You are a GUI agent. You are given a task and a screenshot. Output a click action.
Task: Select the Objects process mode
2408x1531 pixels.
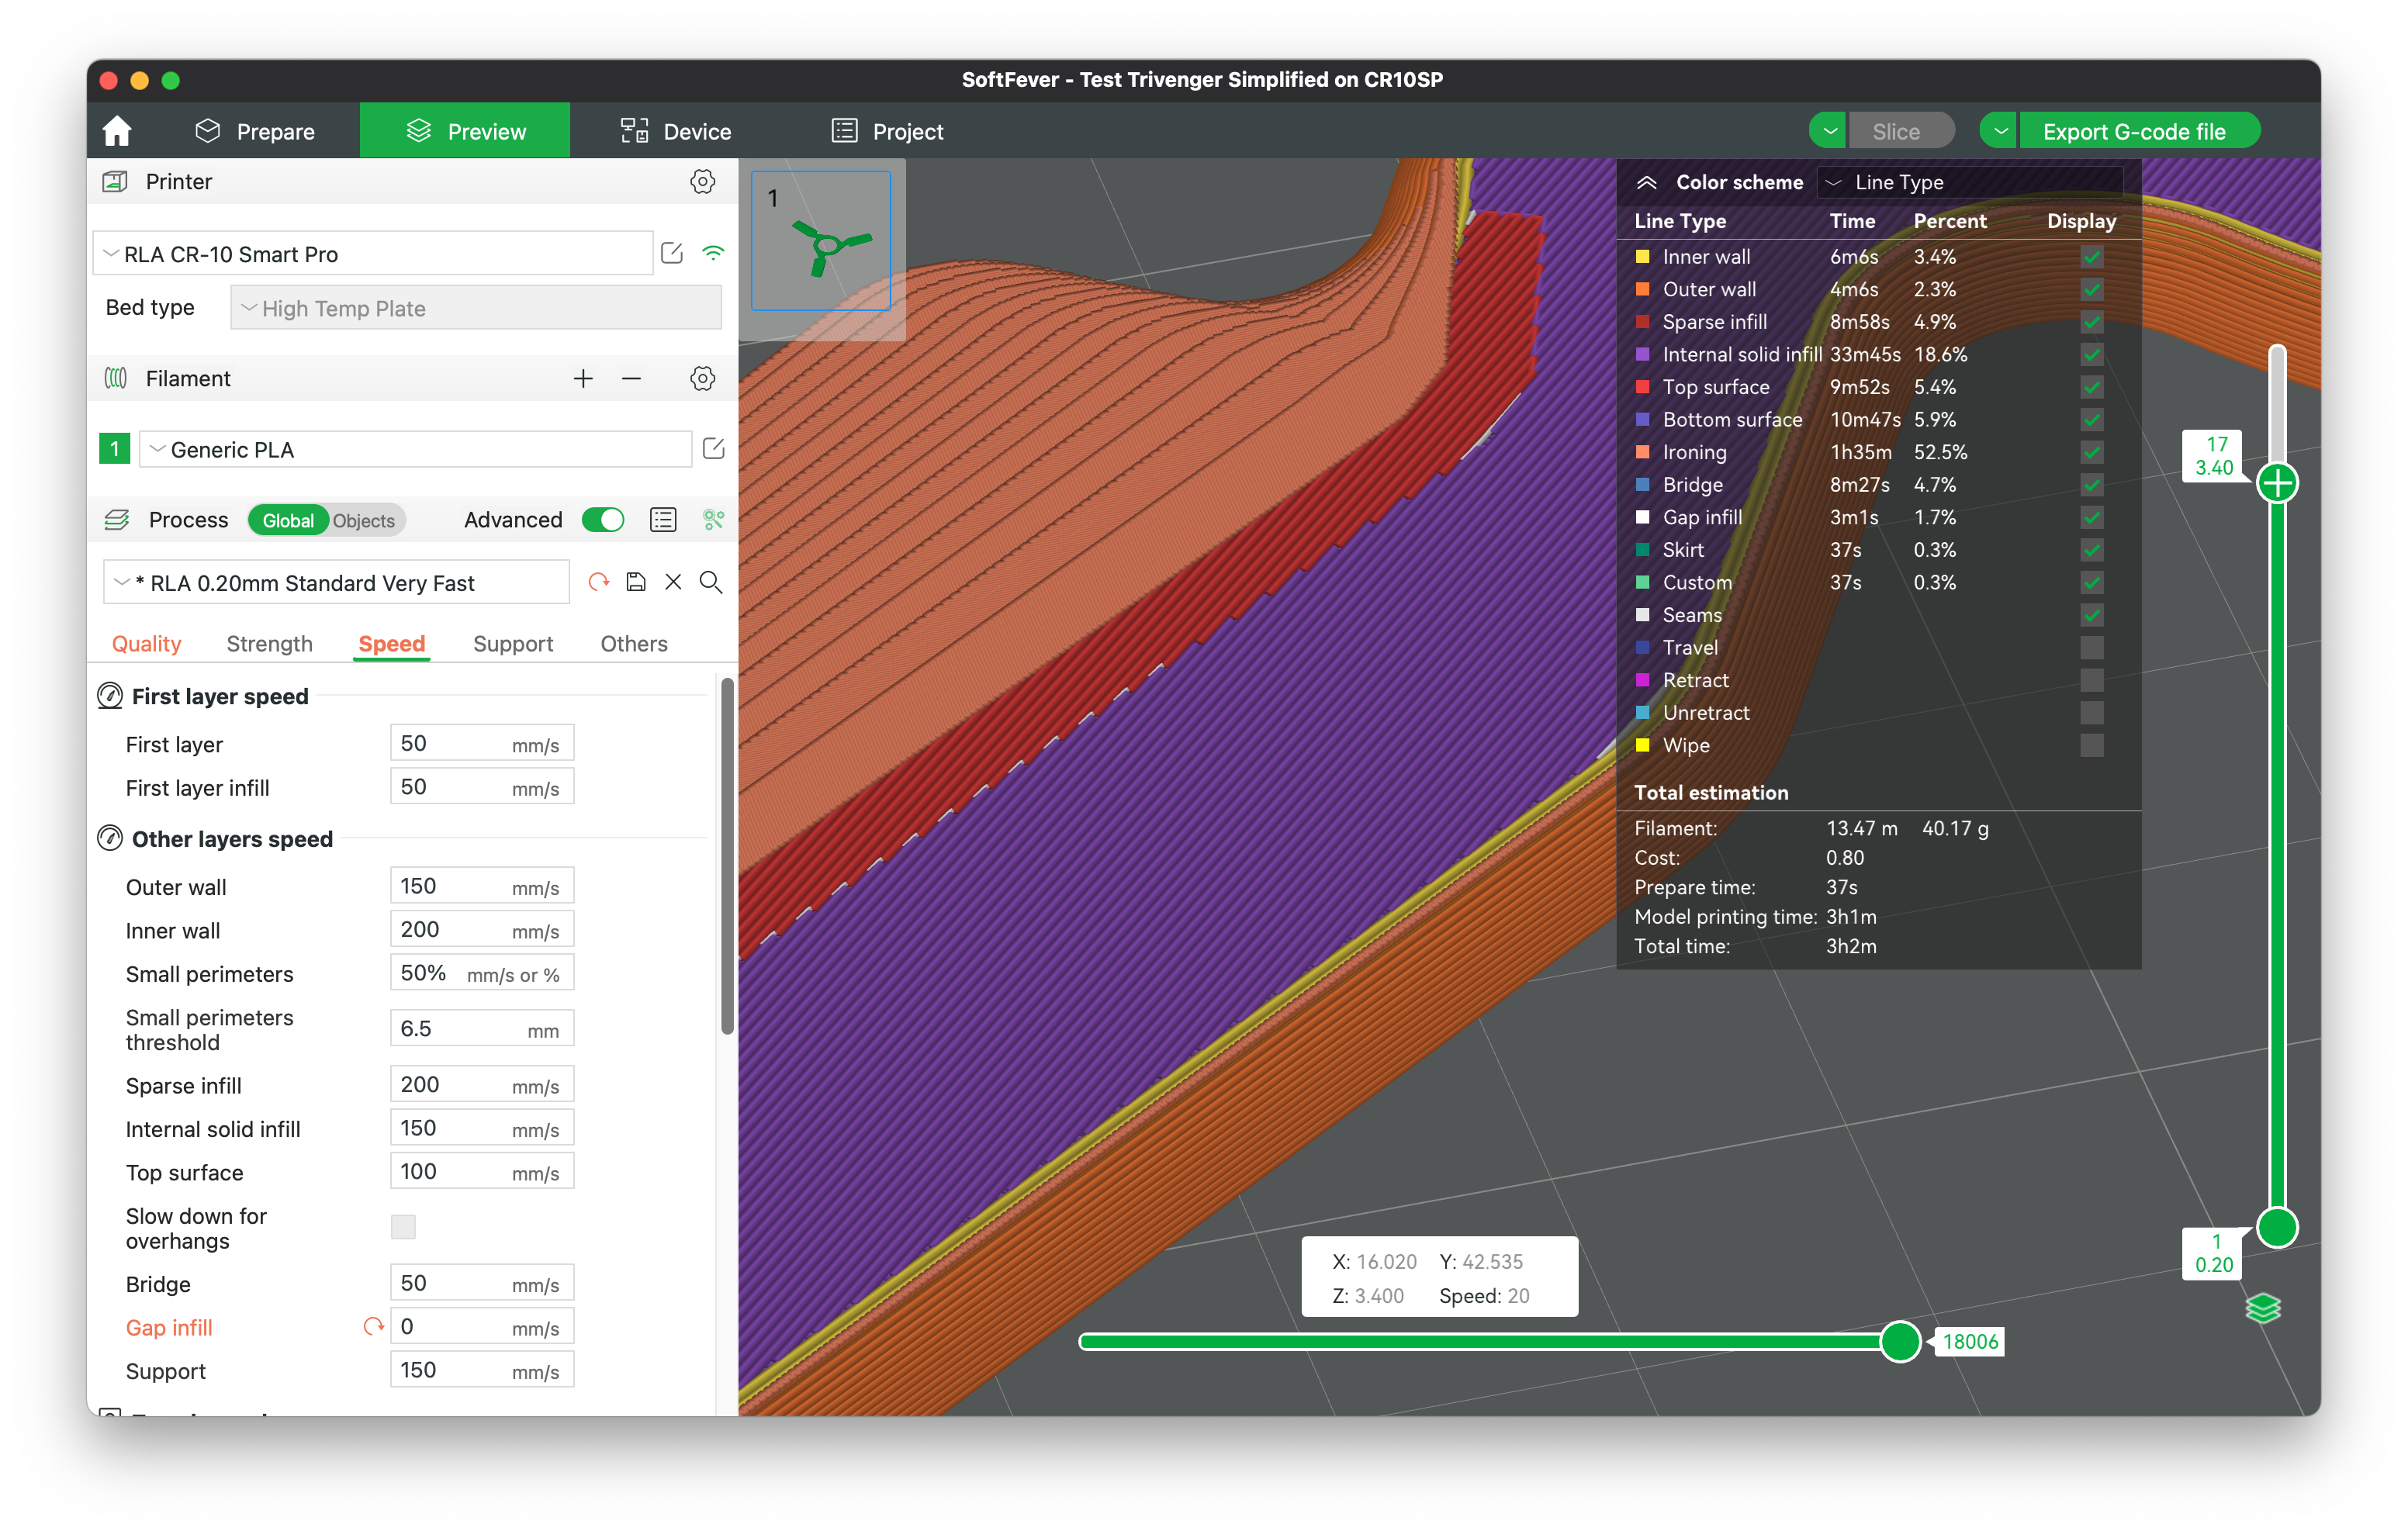pos(364,520)
